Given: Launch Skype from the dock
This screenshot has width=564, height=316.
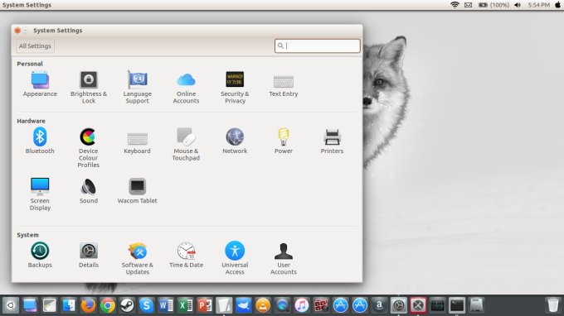Looking at the screenshot, I should [x=147, y=305].
